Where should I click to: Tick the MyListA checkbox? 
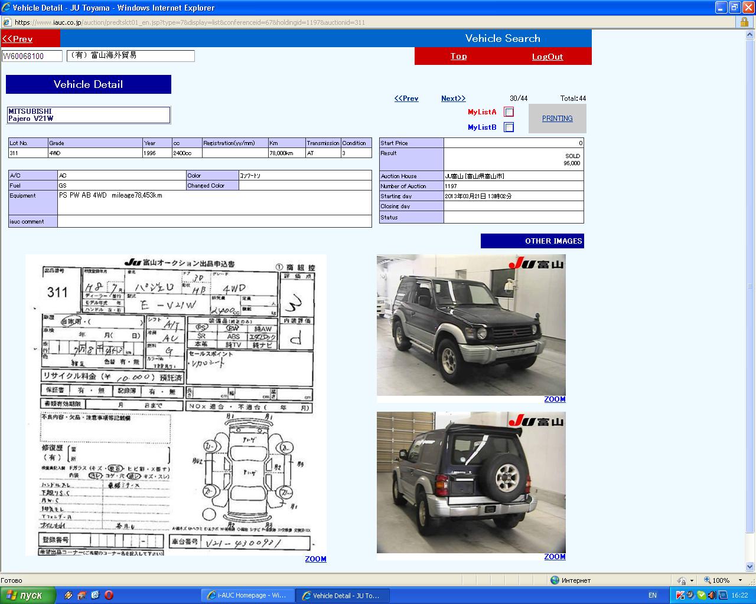(509, 112)
